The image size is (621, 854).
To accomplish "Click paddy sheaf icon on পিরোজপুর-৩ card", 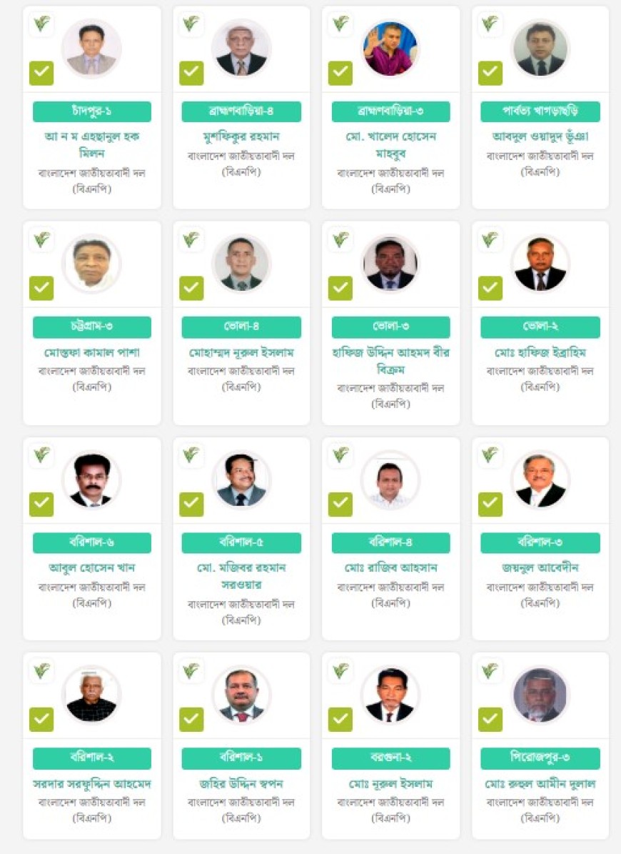I will (x=490, y=671).
